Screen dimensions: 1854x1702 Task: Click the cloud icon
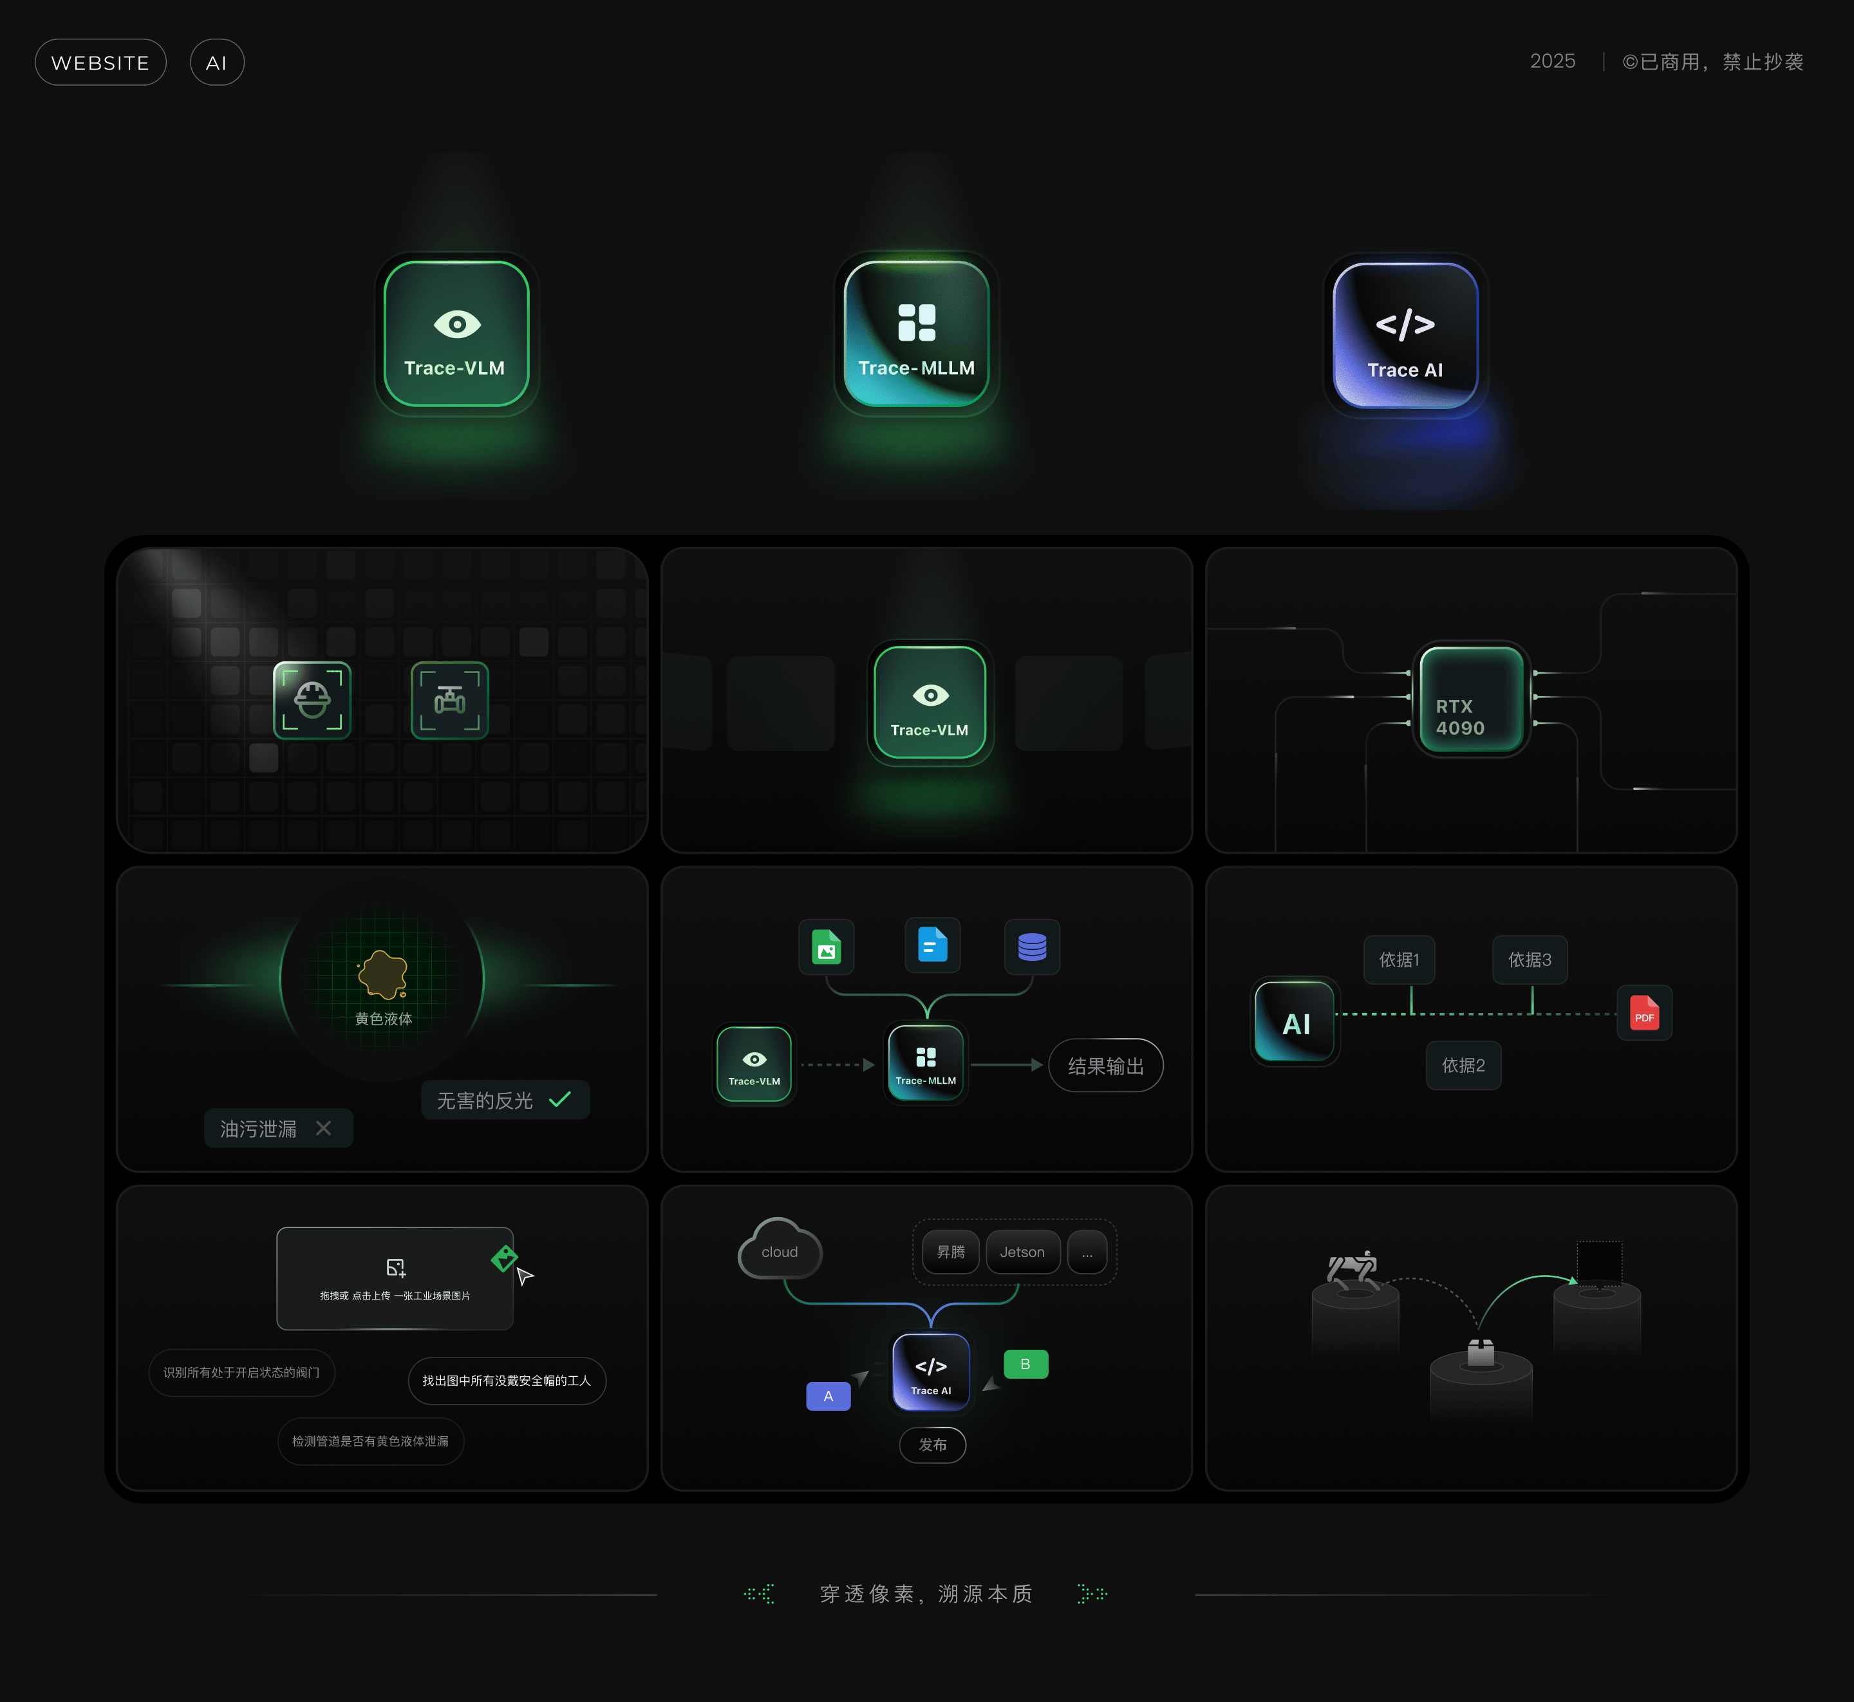tap(780, 1249)
